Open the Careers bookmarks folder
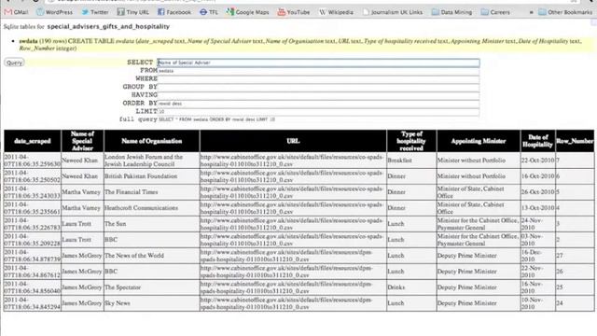The width and height of the screenshot is (597, 336). click(495, 12)
